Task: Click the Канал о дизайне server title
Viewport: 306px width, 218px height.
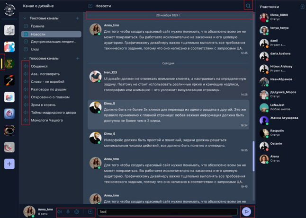Action: point(38,6)
